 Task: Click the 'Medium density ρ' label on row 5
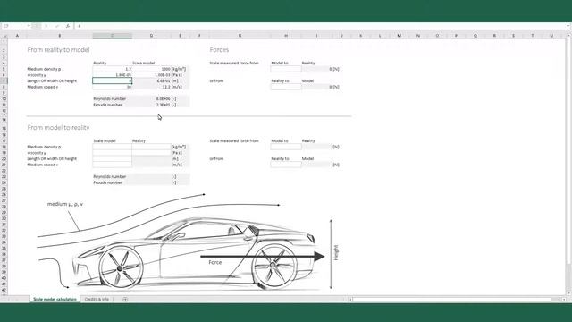coord(44,69)
